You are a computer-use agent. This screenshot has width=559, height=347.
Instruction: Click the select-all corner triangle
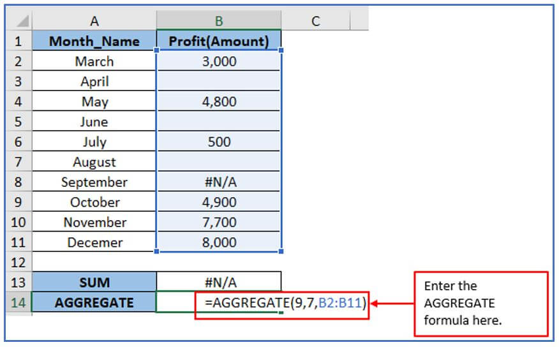point(22,22)
